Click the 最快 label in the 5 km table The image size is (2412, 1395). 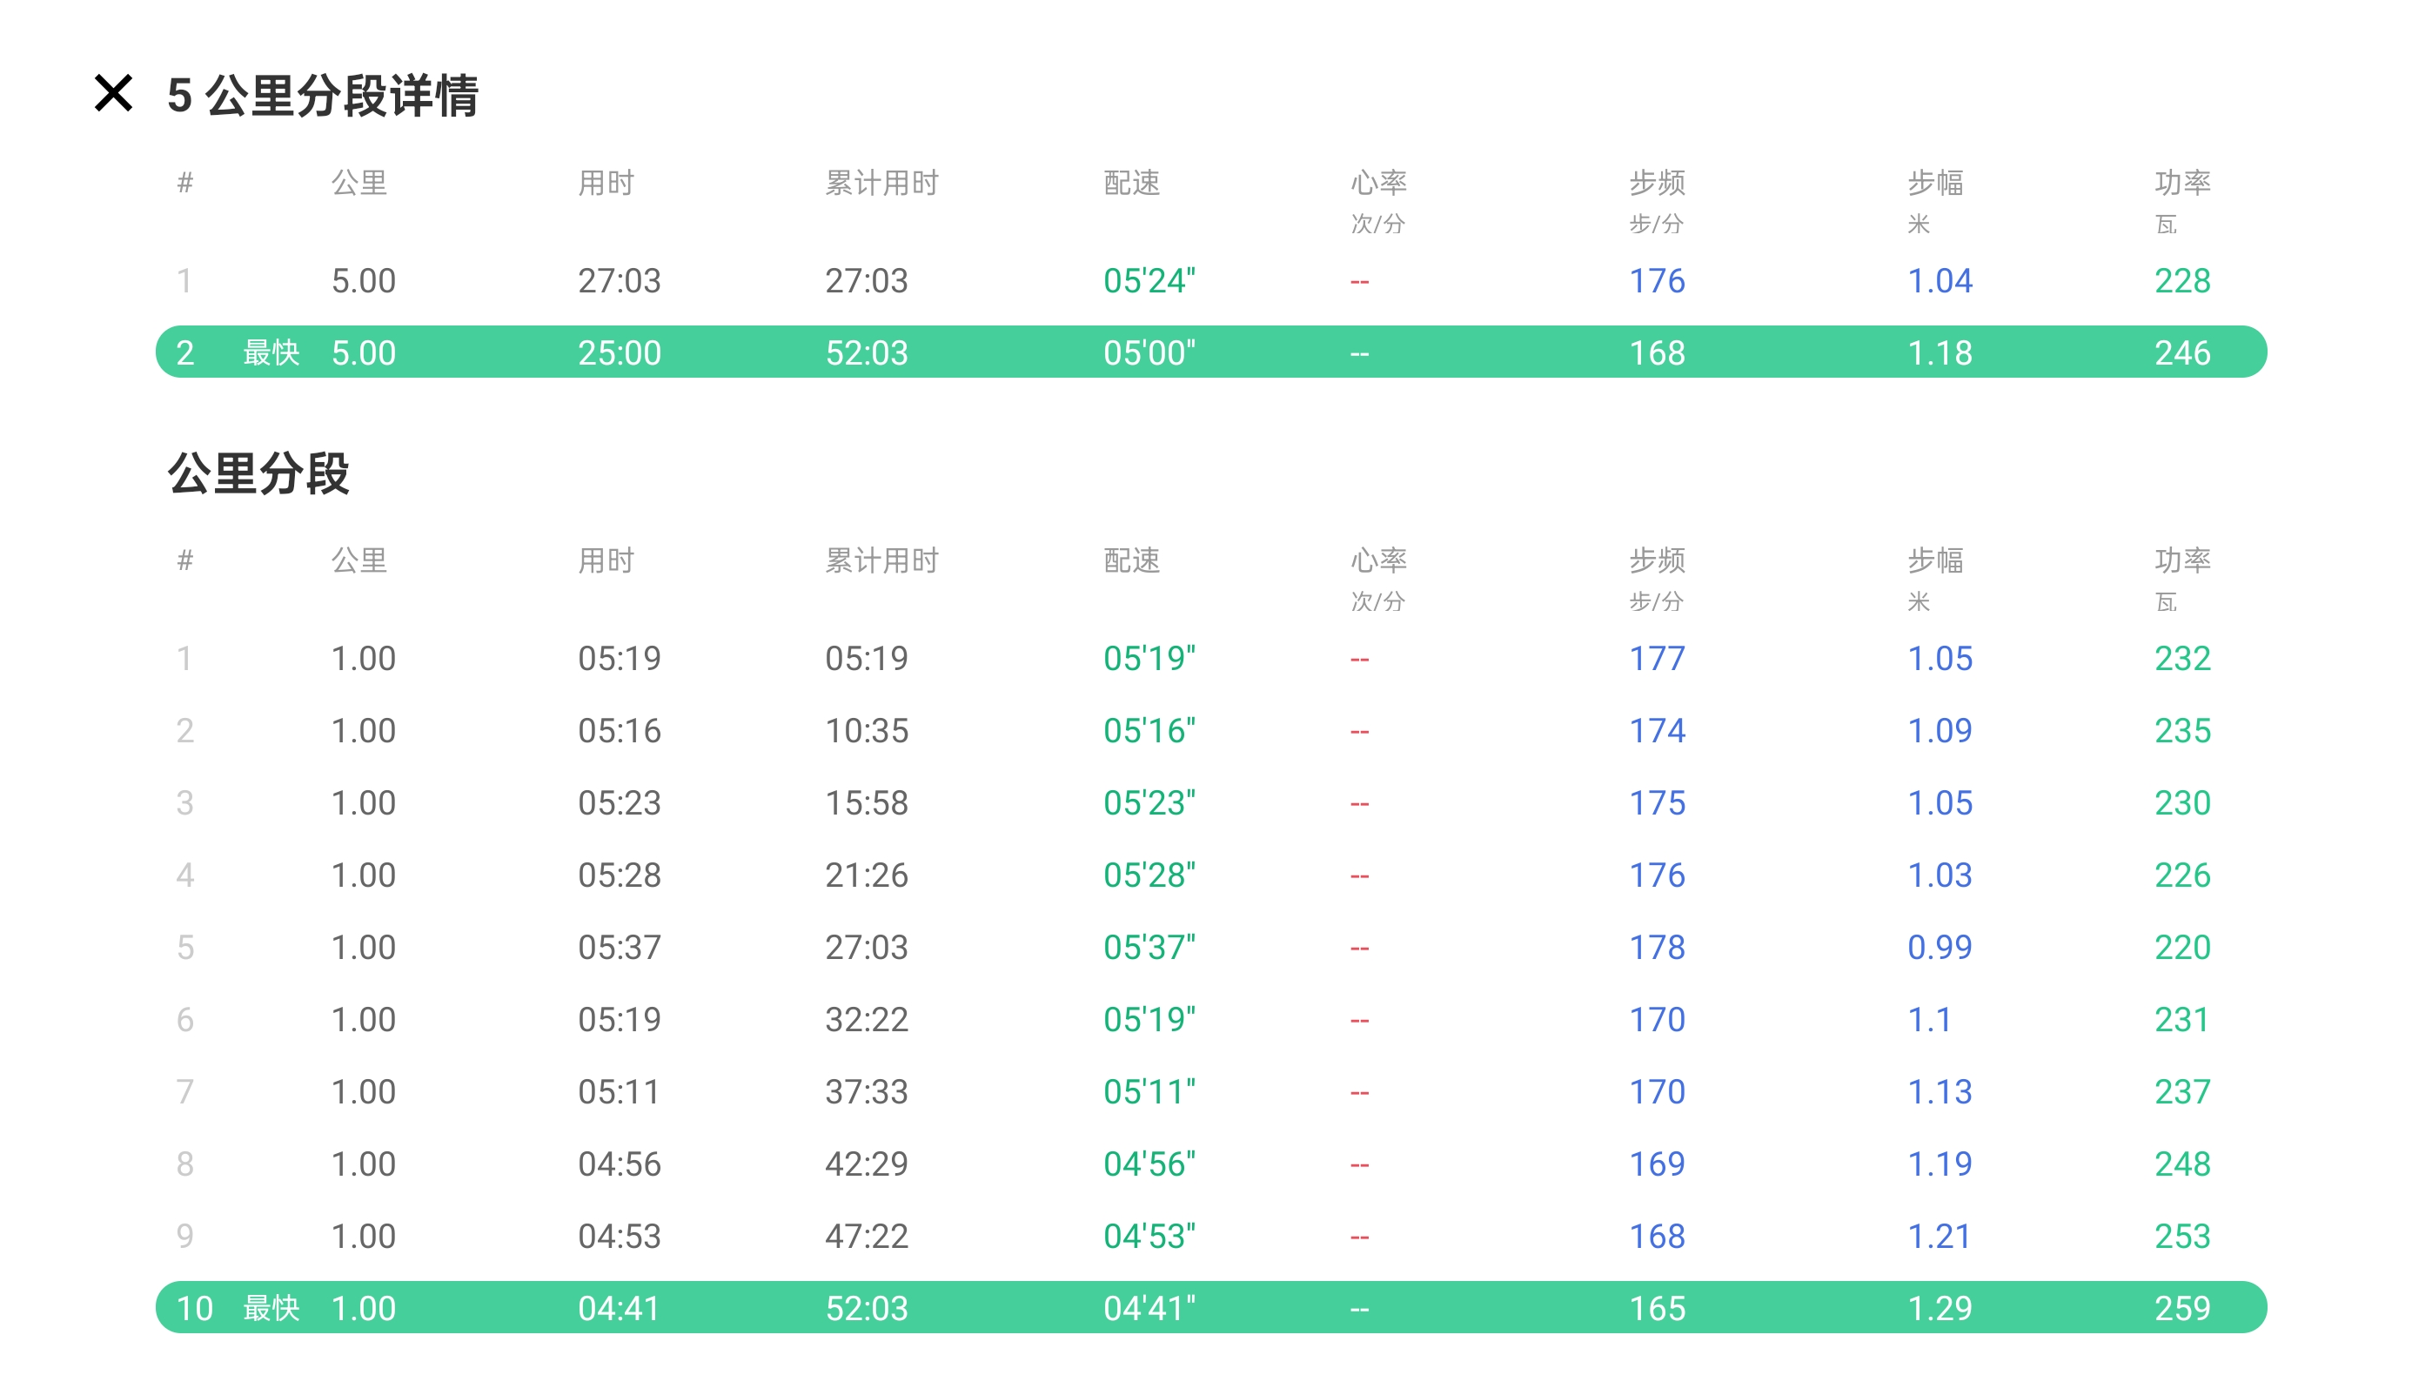coord(271,352)
